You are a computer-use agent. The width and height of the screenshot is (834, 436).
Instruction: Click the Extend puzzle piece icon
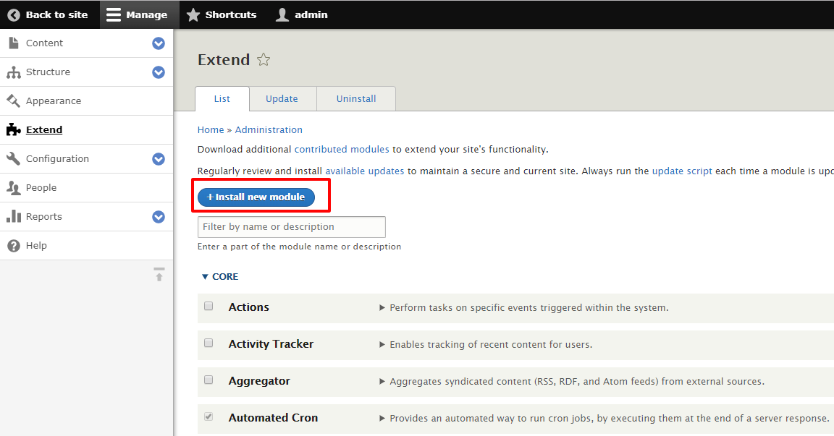(14, 129)
